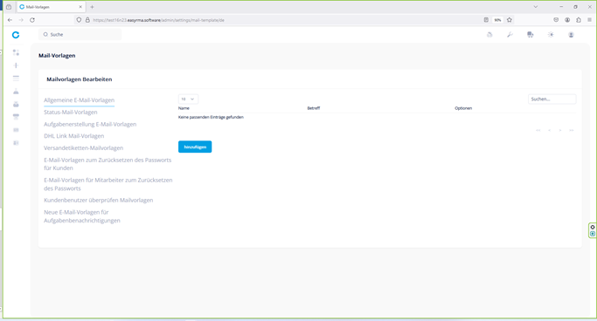Open Aufgabenerstellung E-Mail-Vorlagen tab
This screenshot has height=321, width=597.
tap(90, 124)
